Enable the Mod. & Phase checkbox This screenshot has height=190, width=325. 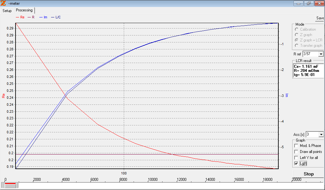click(x=296, y=146)
